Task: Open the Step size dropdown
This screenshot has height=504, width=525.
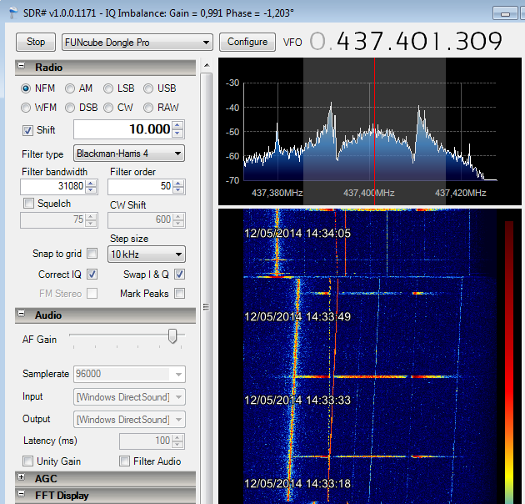Action: point(146,255)
